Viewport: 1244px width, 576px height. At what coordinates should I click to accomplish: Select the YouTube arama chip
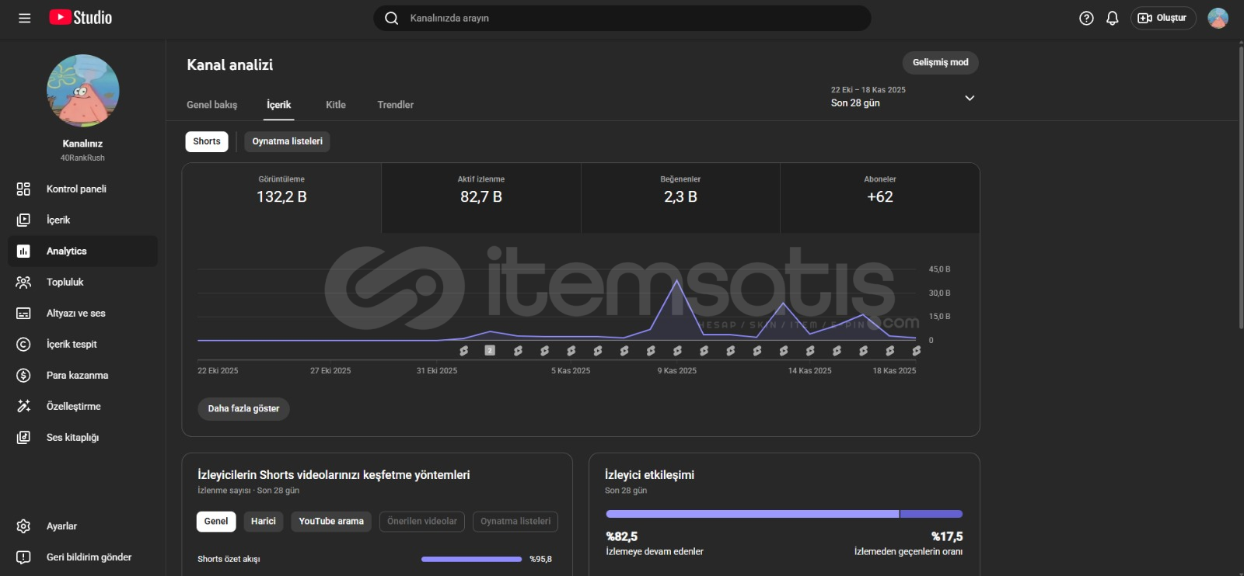[331, 521]
